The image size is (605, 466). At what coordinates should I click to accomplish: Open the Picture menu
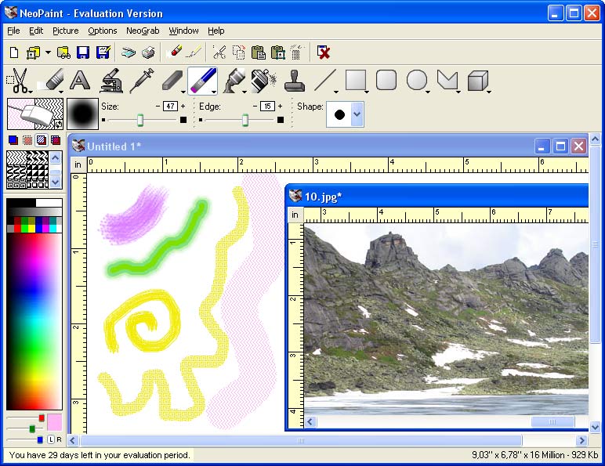(66, 31)
